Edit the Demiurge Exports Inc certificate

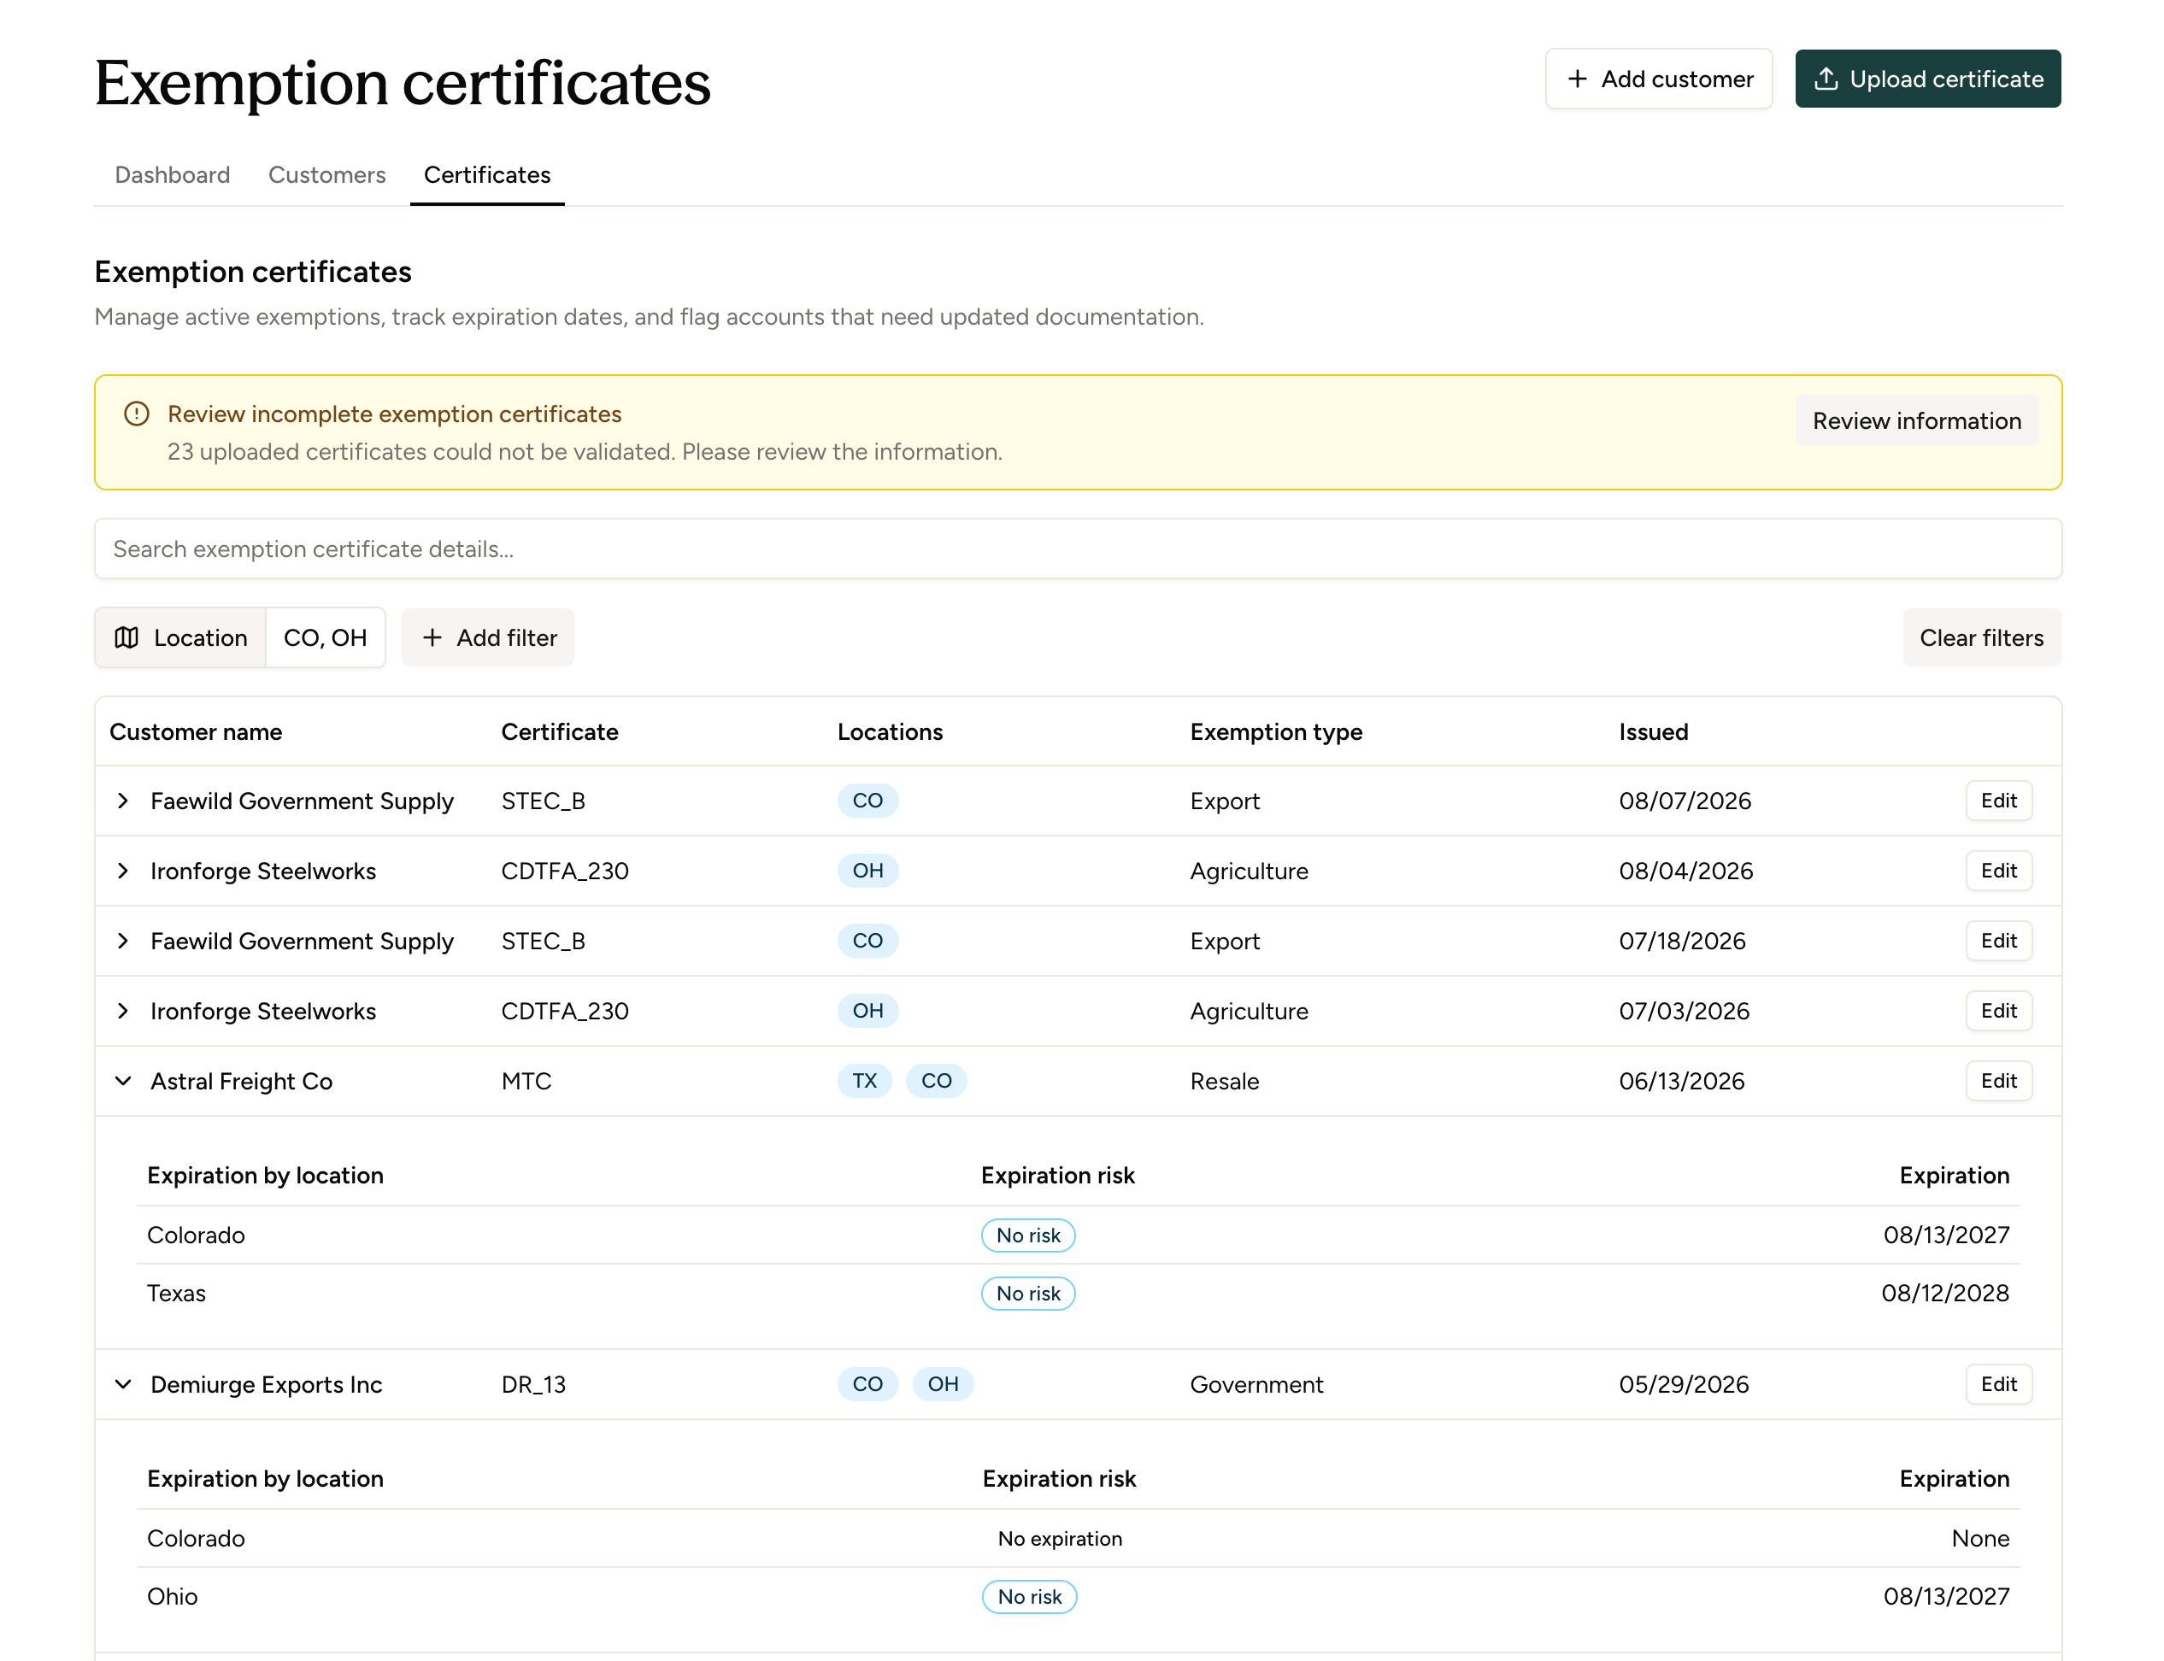[x=1998, y=1385]
